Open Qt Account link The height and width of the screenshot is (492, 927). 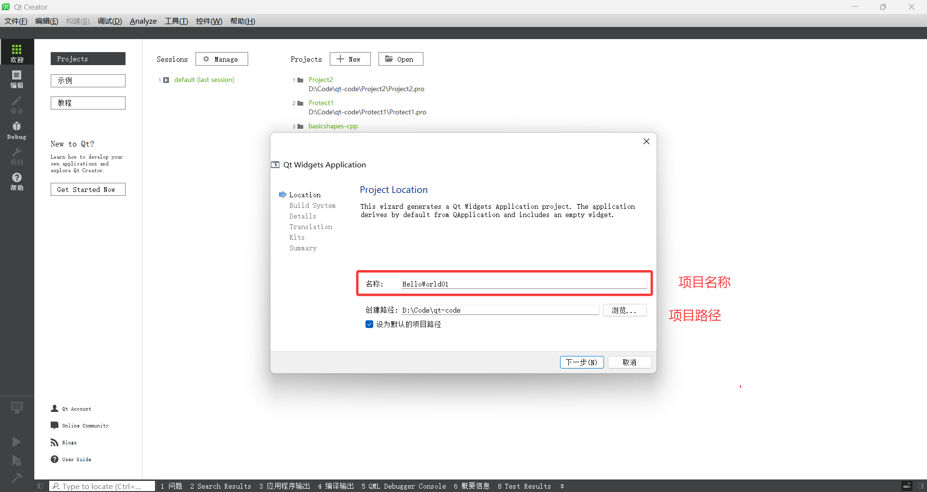76,409
